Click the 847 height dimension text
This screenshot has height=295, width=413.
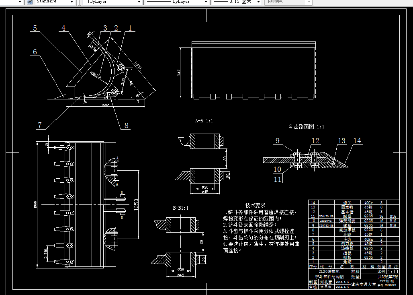coord(179,73)
